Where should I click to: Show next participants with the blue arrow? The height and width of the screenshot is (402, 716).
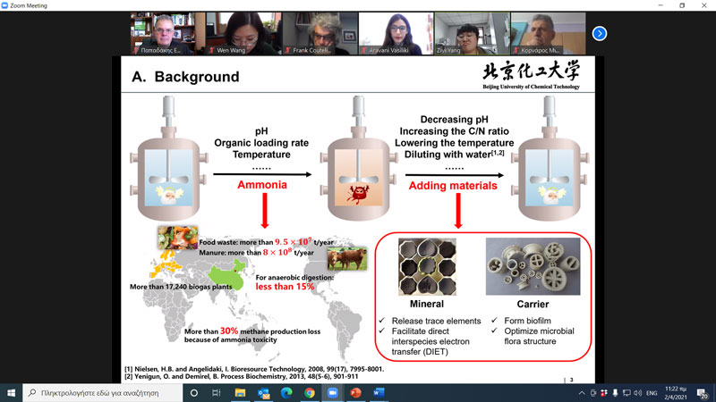pyautogui.click(x=600, y=33)
